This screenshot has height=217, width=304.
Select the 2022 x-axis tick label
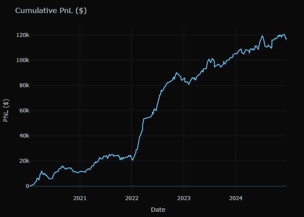132,198
